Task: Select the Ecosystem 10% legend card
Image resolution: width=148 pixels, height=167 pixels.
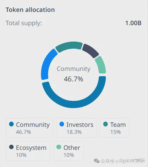Action: click(28, 151)
